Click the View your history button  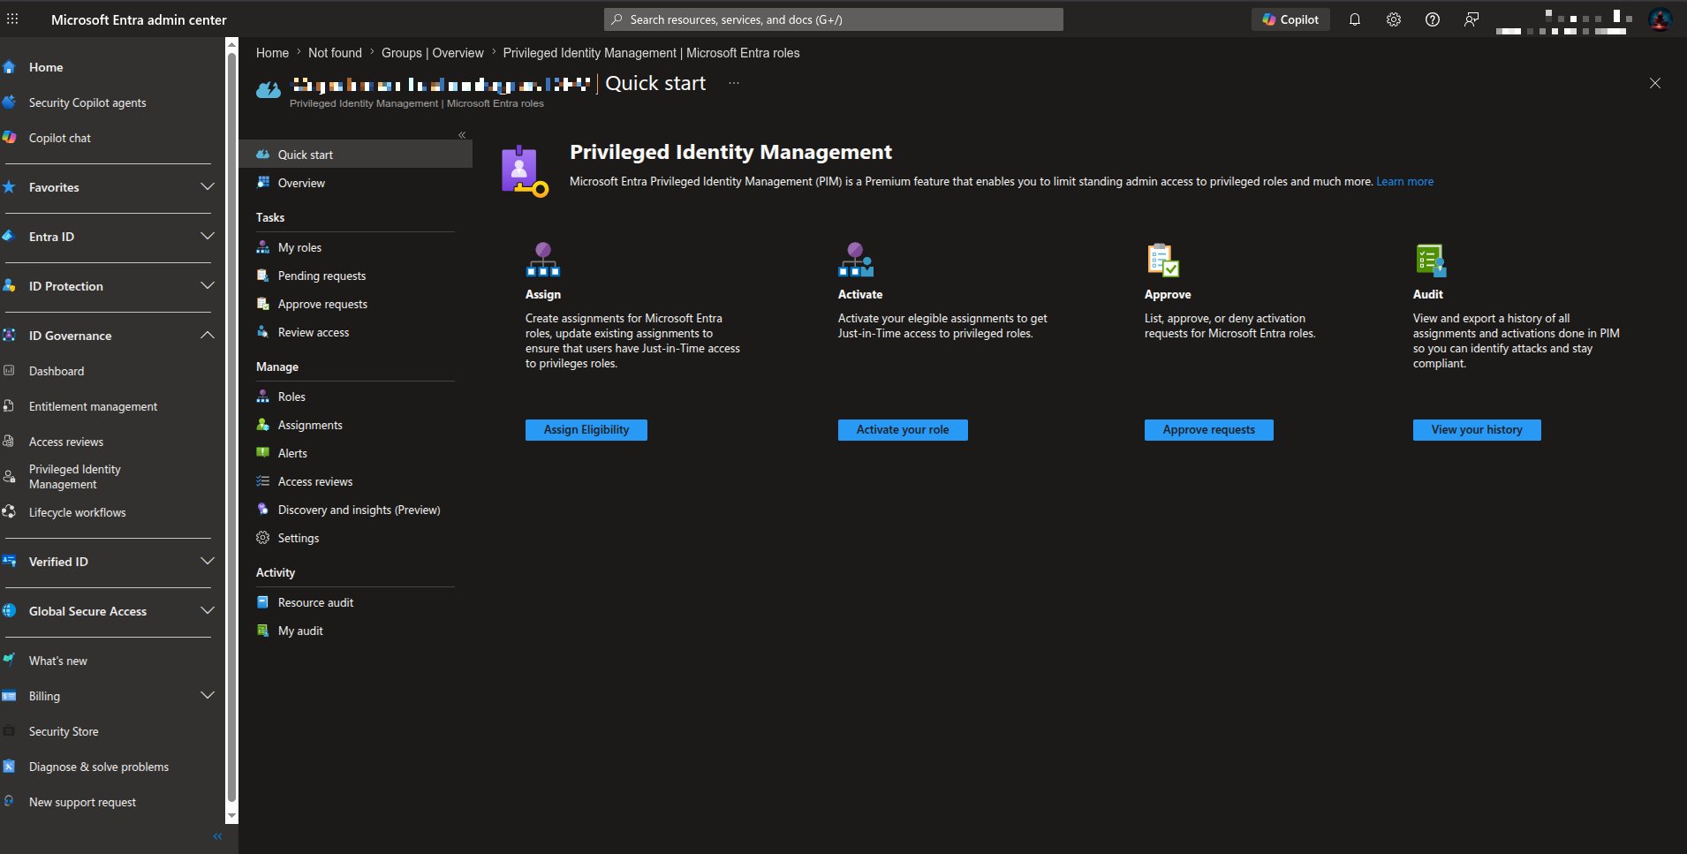click(1477, 430)
